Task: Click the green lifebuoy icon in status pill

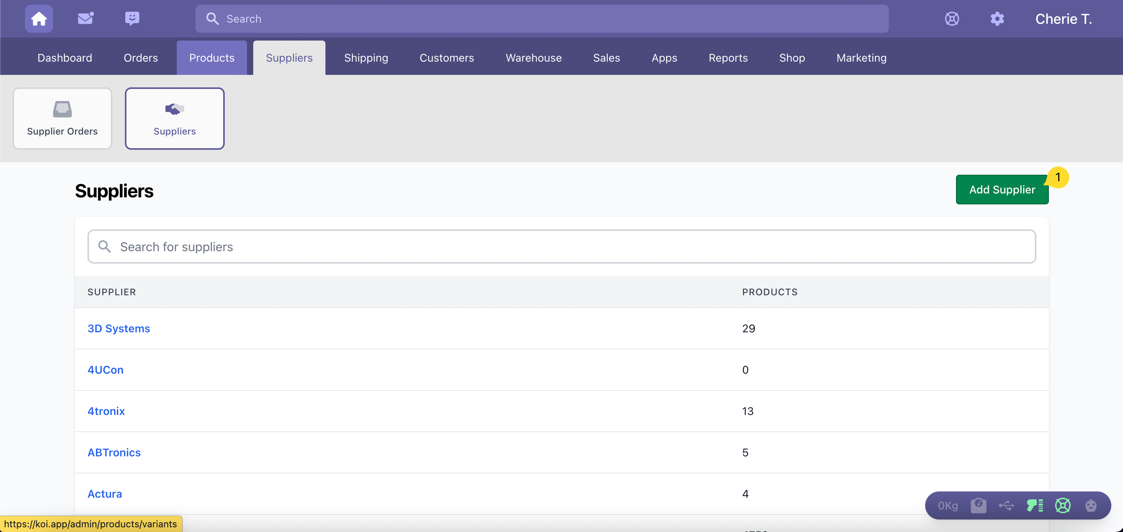Action: pos(1063,505)
